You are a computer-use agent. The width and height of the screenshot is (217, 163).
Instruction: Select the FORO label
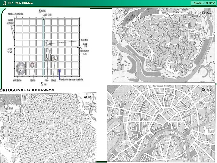coord(46,80)
